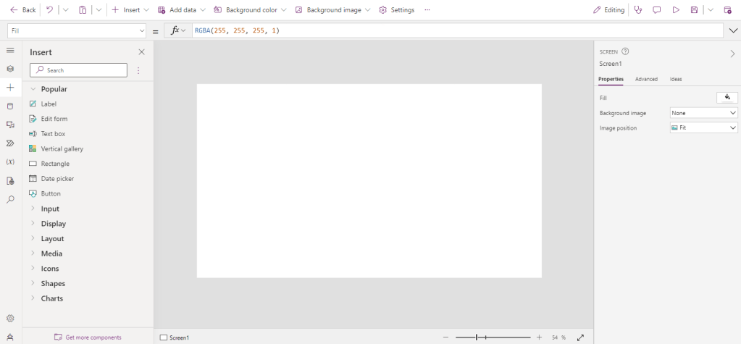741x344 pixels.
Task: Open the Fill property selector dropdown
Action: coord(78,31)
